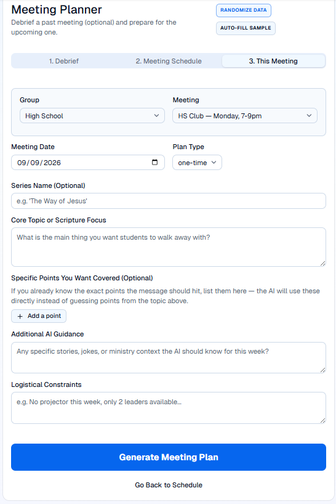Click the Add a point button
The height and width of the screenshot is (504, 336).
(39, 316)
